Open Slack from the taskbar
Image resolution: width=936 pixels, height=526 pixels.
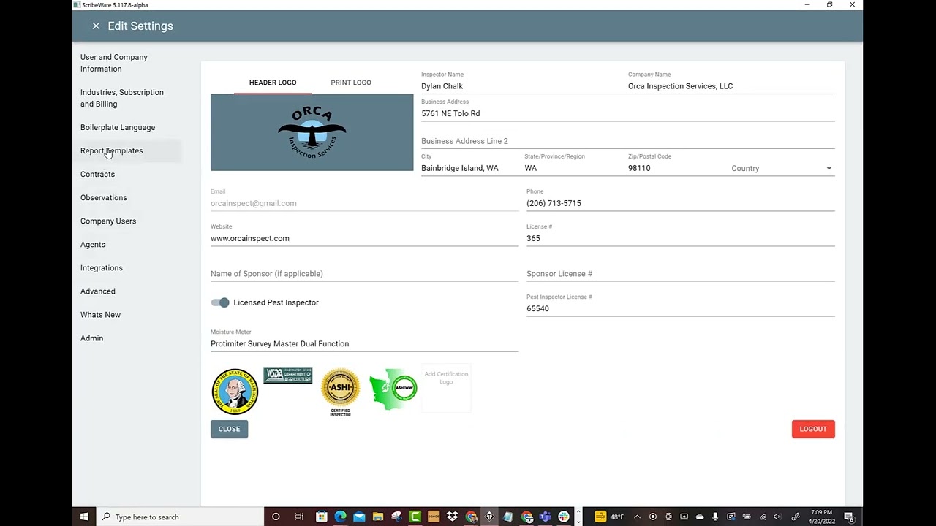pyautogui.click(x=564, y=517)
